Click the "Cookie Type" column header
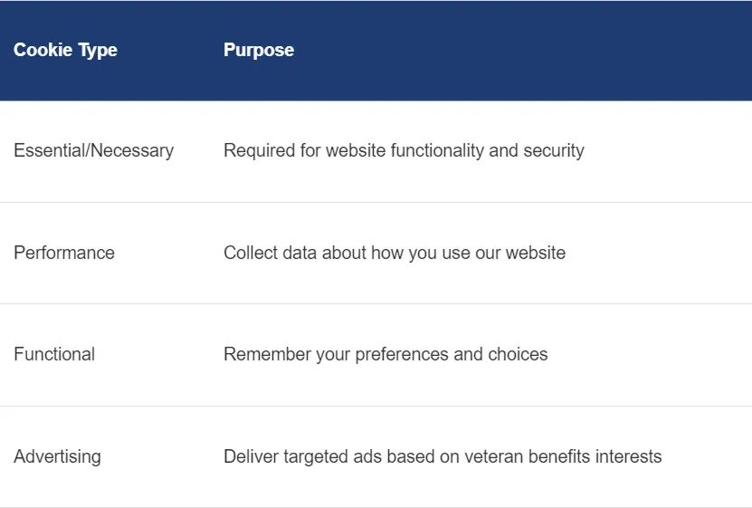This screenshot has width=752, height=508. coord(65,50)
